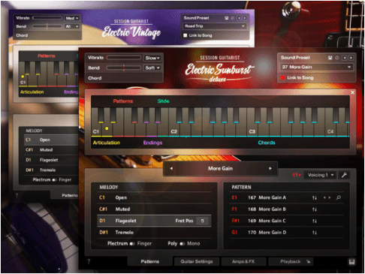Select D1 Flageolet in Electric Vintage melody list
Viewport: 365px width, 274px height.
pos(51,160)
